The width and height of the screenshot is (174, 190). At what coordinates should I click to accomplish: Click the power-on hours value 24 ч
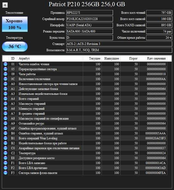(x=159, y=38)
